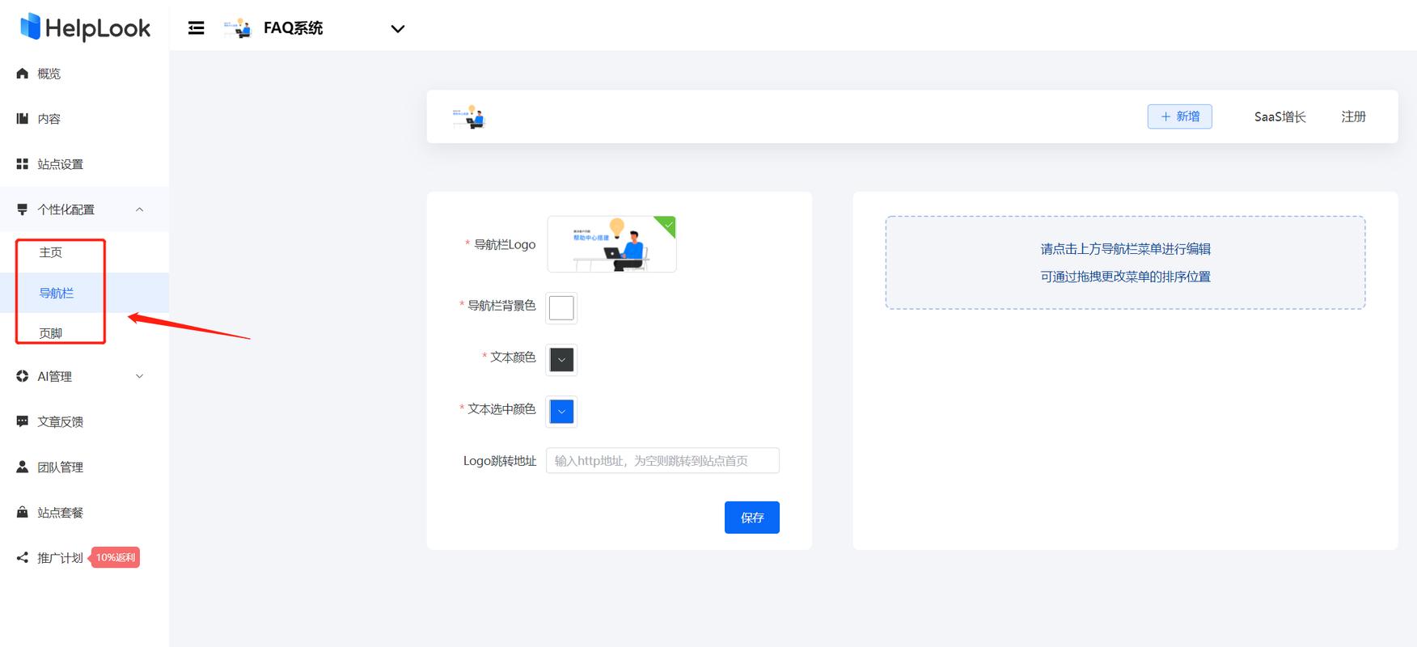Select the 注册 navigation menu entry
The image size is (1417, 647).
point(1354,116)
